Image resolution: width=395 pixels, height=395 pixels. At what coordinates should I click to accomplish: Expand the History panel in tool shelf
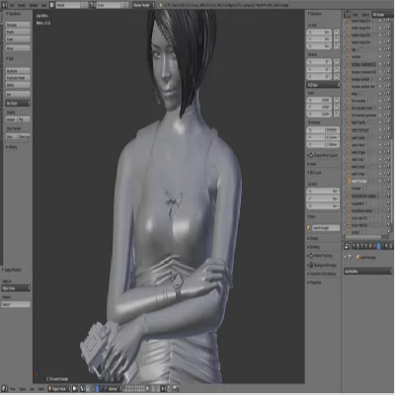[x=12, y=147]
